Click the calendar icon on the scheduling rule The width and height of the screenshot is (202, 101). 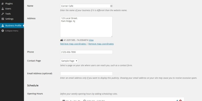(x=63, y=101)
